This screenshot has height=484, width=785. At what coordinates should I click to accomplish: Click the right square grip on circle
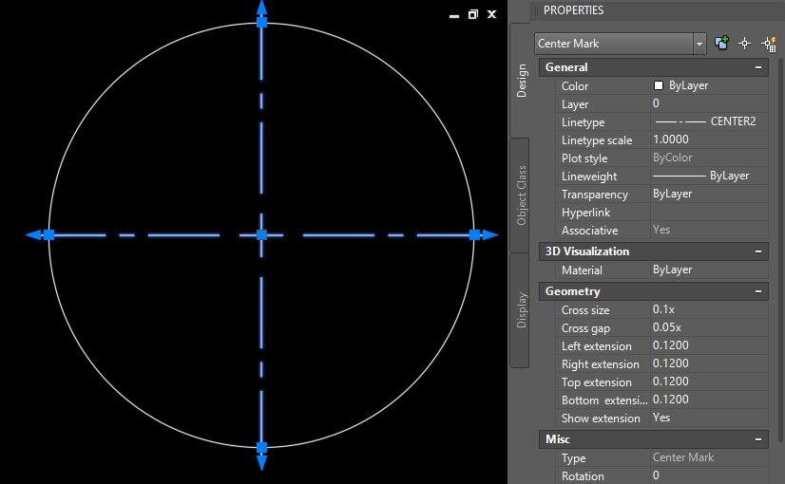pos(474,235)
